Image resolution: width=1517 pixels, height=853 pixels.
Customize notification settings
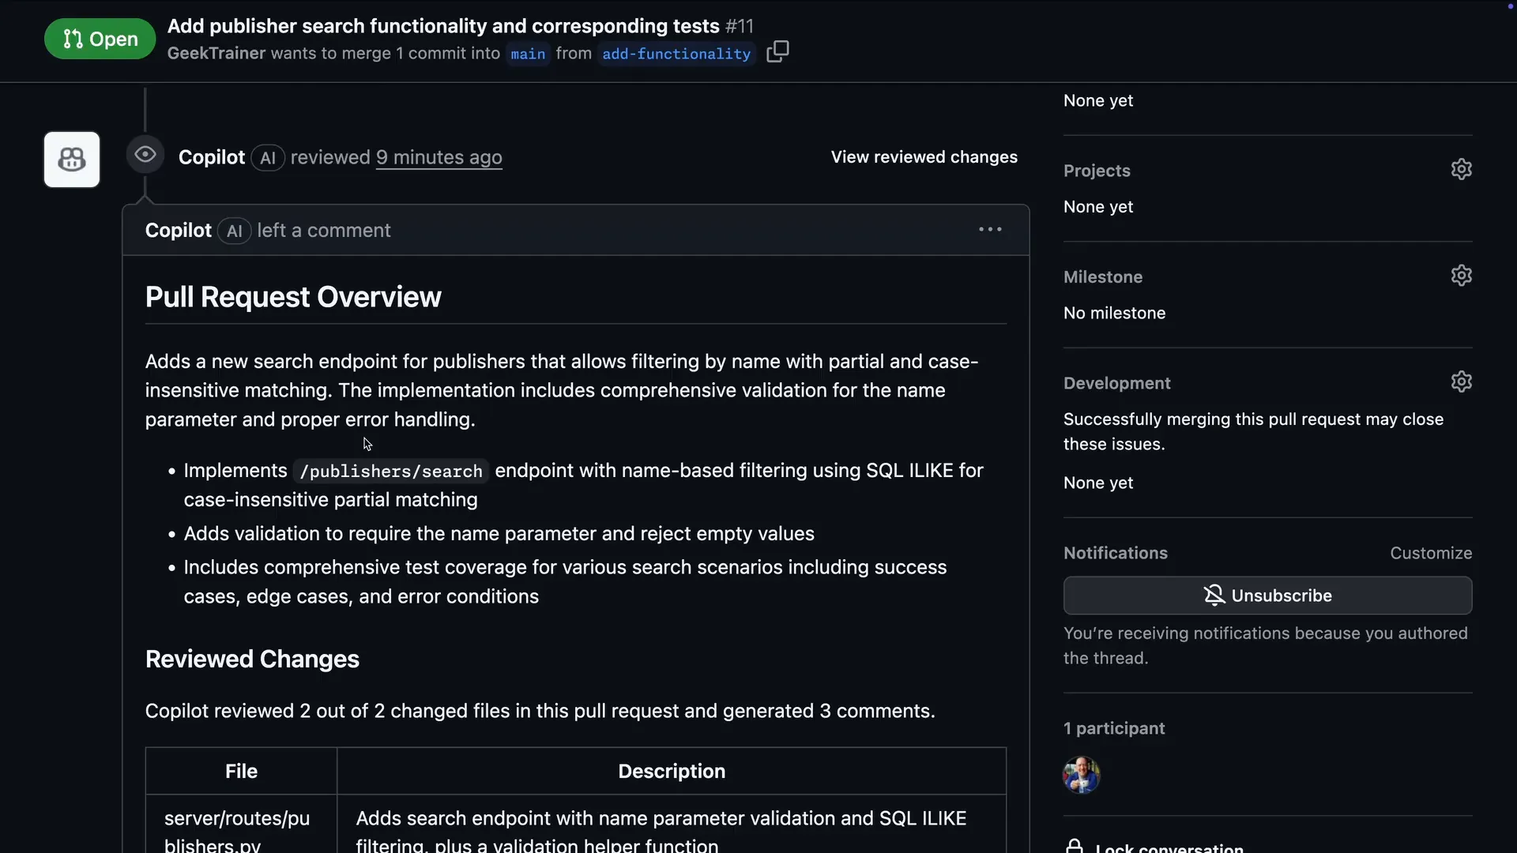click(1431, 553)
